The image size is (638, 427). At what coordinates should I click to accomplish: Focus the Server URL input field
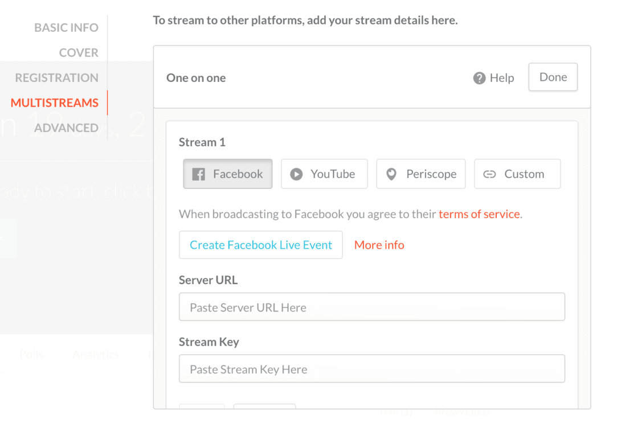coord(372,307)
